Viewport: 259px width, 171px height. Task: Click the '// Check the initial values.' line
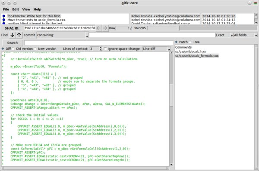tap(35, 115)
